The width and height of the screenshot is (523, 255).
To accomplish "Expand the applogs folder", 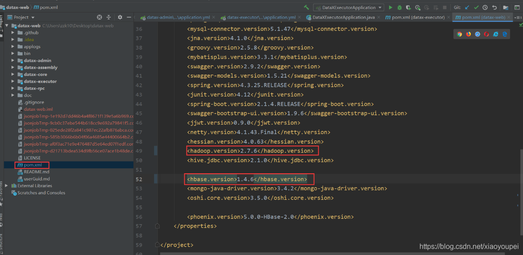I will [12, 46].
